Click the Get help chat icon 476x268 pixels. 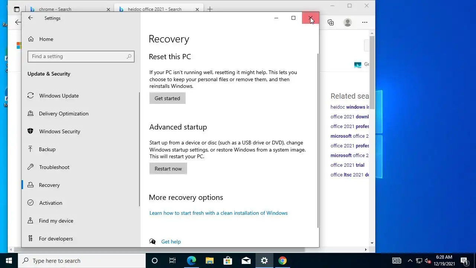pos(152,242)
